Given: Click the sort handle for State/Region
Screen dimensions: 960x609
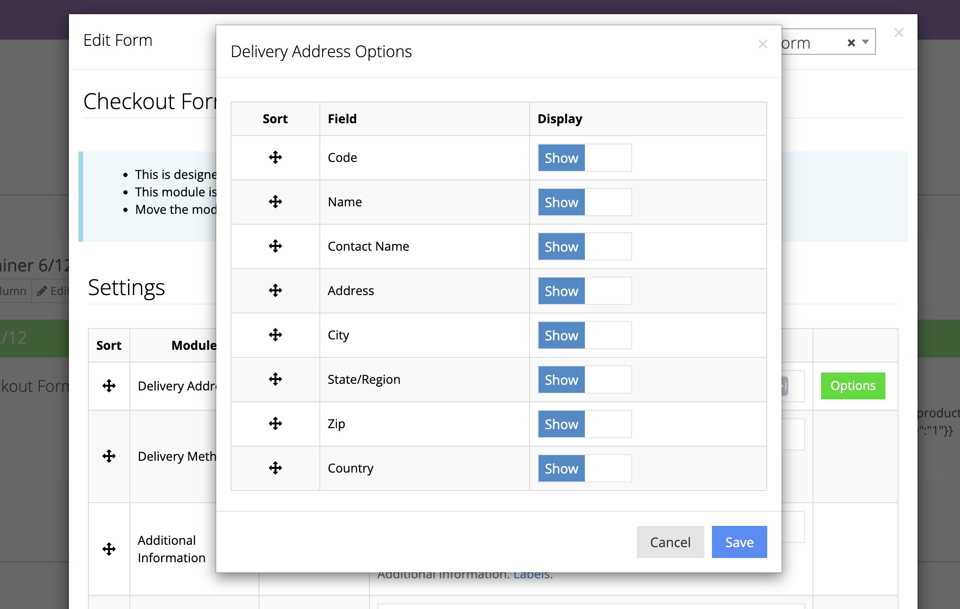Looking at the screenshot, I should 275,380.
